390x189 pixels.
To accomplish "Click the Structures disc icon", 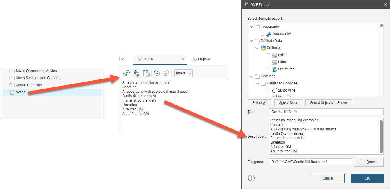I will click(275, 69).
